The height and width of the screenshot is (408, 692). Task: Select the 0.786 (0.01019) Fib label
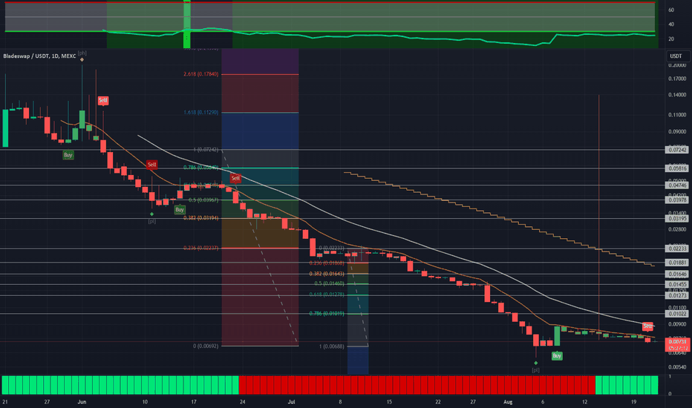327,314
